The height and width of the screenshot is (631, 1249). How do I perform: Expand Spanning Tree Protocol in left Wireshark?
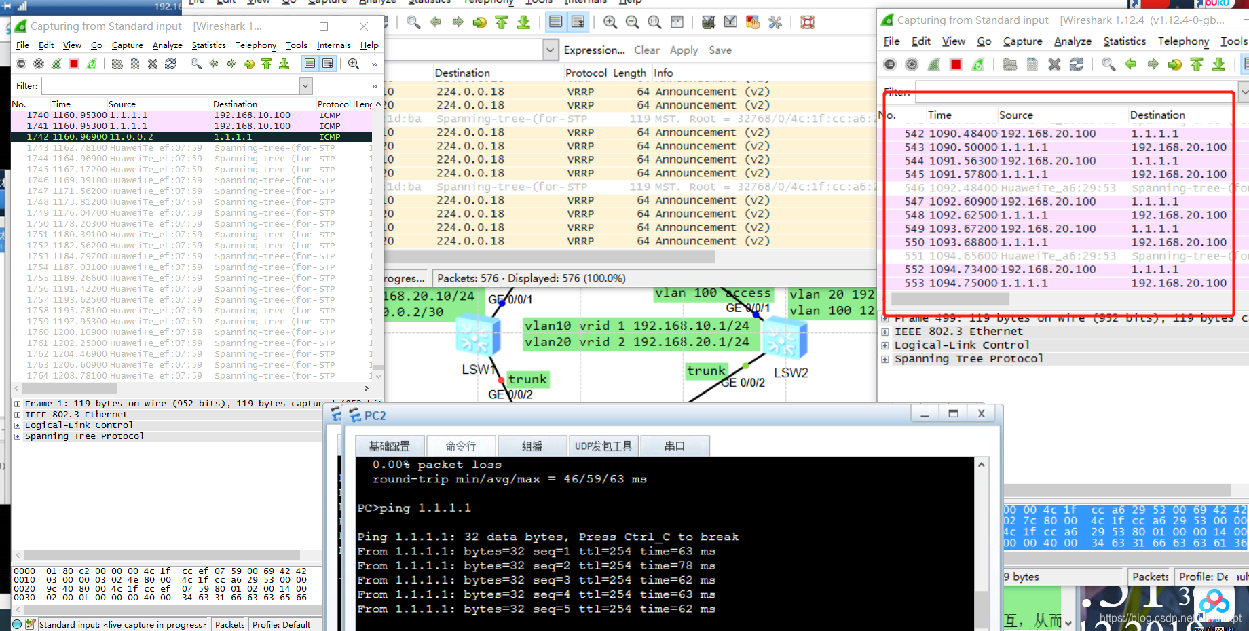17,436
